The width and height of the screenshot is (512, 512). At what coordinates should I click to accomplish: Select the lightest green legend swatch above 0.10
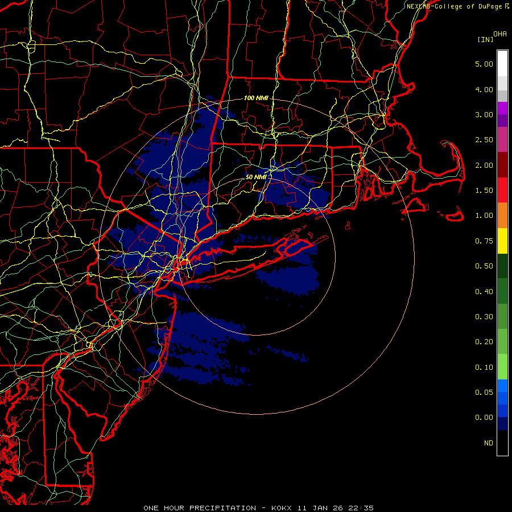[x=502, y=367]
